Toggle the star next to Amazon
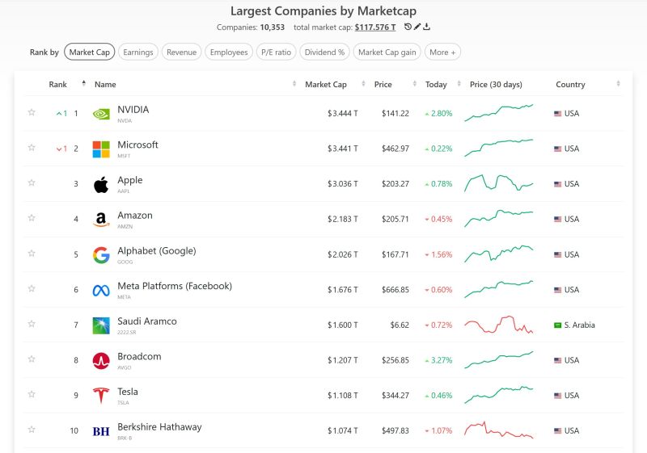This screenshot has height=453, width=647. (32, 218)
